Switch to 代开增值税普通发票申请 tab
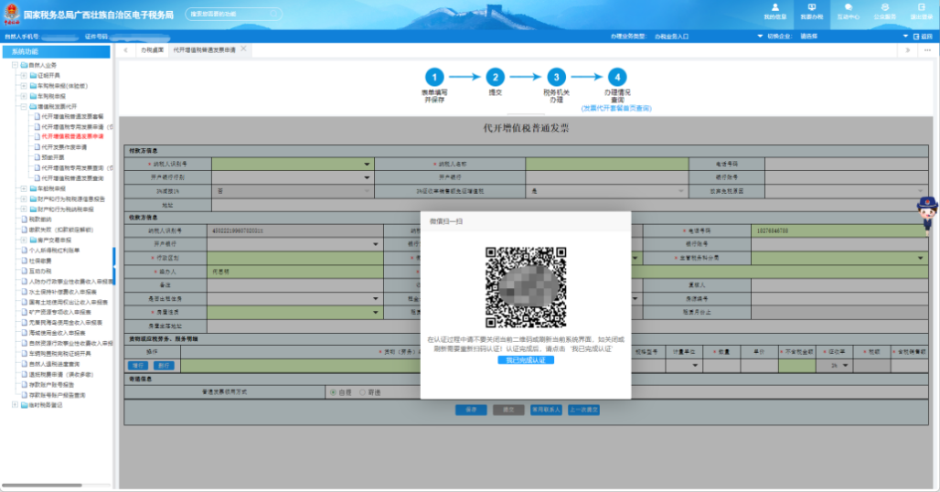940x492 pixels. (205, 50)
